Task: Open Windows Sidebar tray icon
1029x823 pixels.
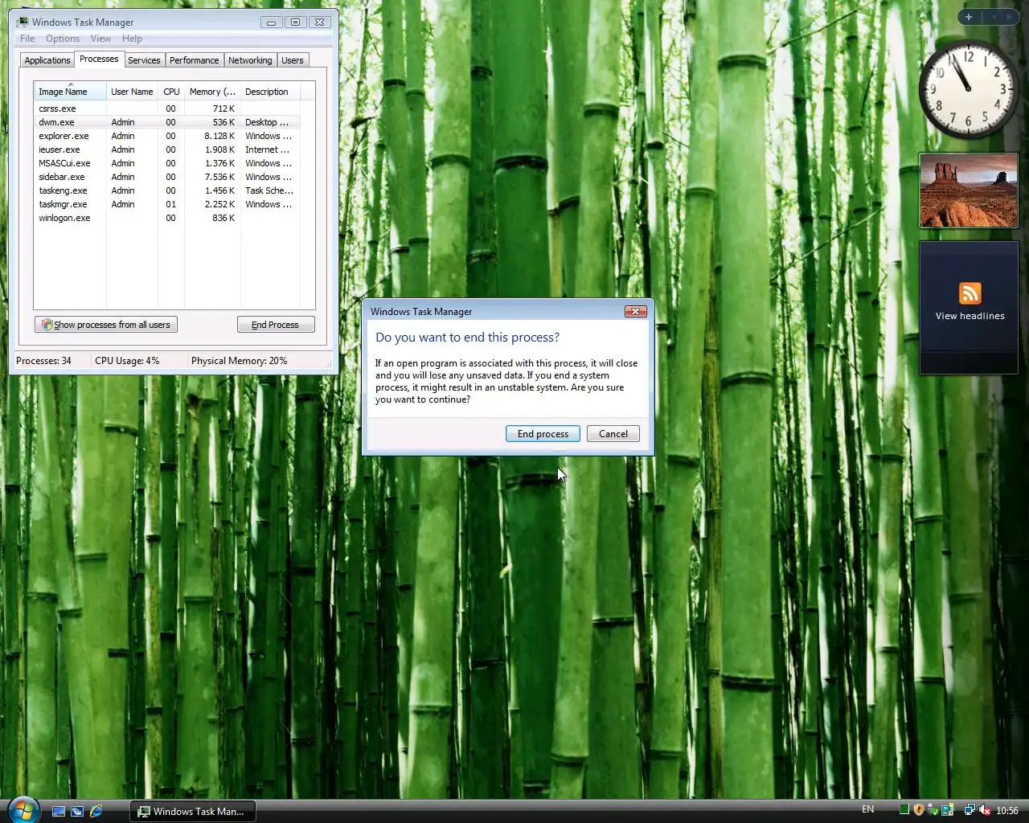Action: tap(947, 809)
